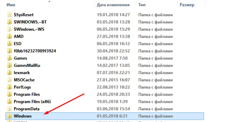The height and width of the screenshot is (122, 242).
Task: Select the Program Files folder icon
Action: pyautogui.click(x=9, y=94)
